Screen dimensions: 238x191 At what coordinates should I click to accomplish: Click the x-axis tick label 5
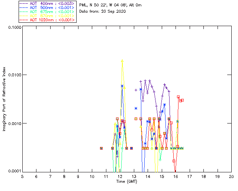coord(22,176)
